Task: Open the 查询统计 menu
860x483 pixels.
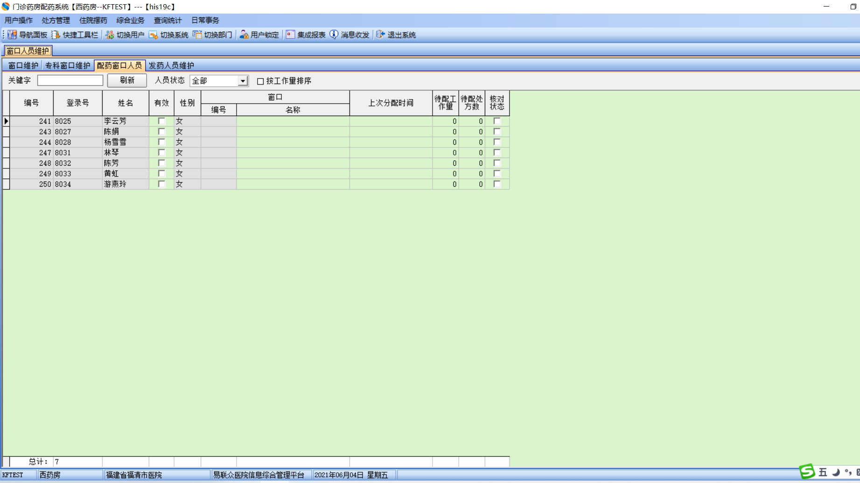Action: click(x=168, y=21)
